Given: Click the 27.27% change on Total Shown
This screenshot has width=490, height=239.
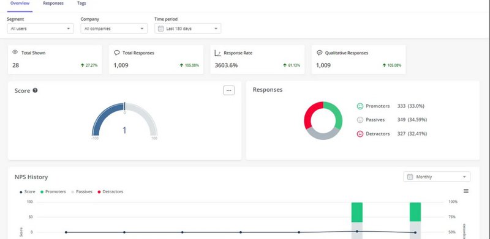Looking at the screenshot, I should point(89,65).
